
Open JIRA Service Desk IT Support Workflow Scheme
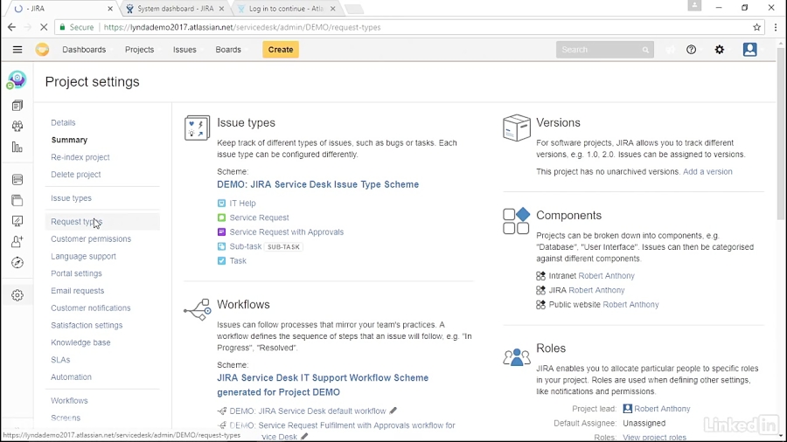[x=323, y=385]
